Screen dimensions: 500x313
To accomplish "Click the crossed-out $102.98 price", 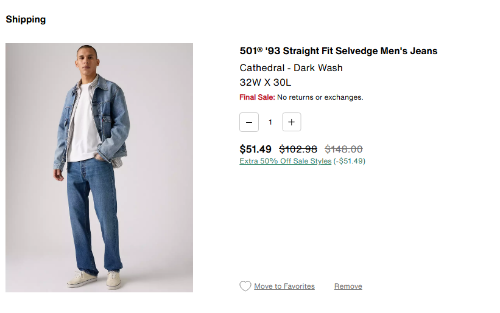I will 298,149.
